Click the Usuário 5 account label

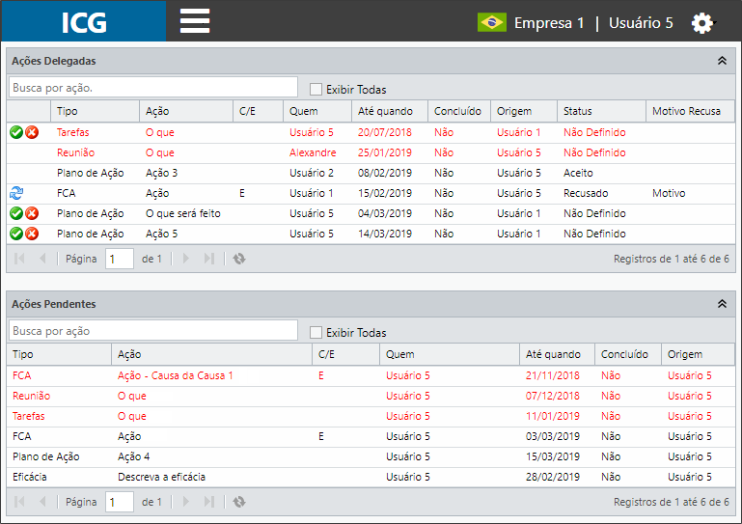(641, 23)
